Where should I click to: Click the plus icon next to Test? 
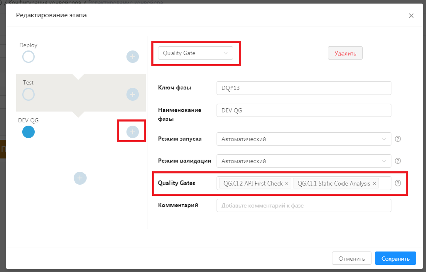(x=132, y=94)
